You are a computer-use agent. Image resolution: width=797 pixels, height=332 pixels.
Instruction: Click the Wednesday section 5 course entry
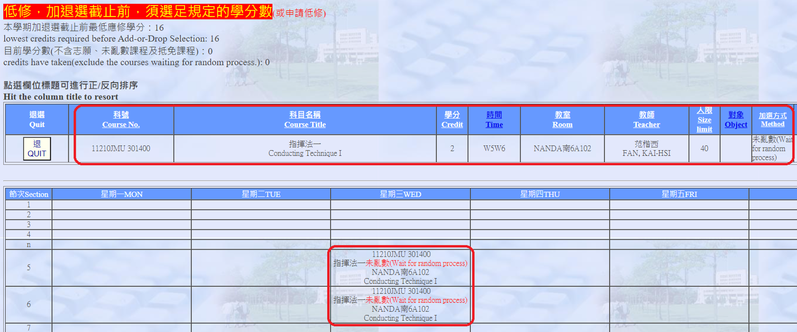(x=401, y=267)
